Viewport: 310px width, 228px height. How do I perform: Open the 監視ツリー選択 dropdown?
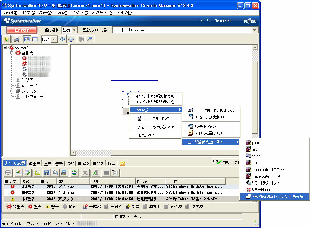click(x=255, y=30)
